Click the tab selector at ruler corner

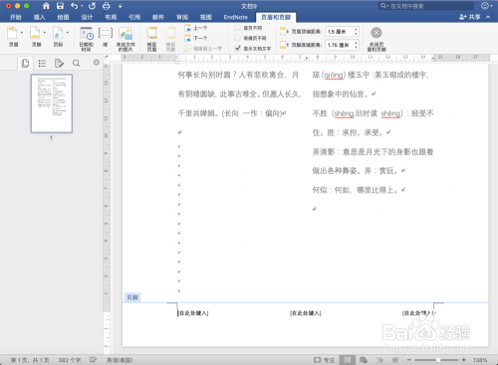point(107,58)
